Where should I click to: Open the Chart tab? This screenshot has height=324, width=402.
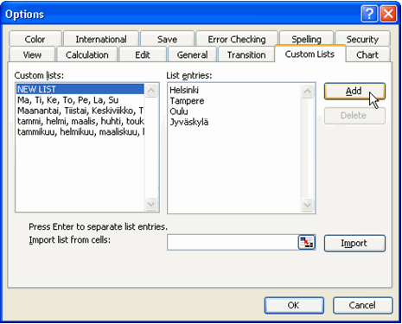[x=367, y=54]
